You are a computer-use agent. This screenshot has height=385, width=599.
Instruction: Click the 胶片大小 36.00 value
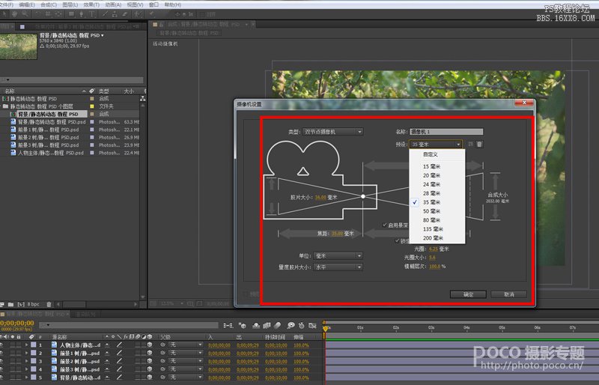pyautogui.click(x=320, y=198)
